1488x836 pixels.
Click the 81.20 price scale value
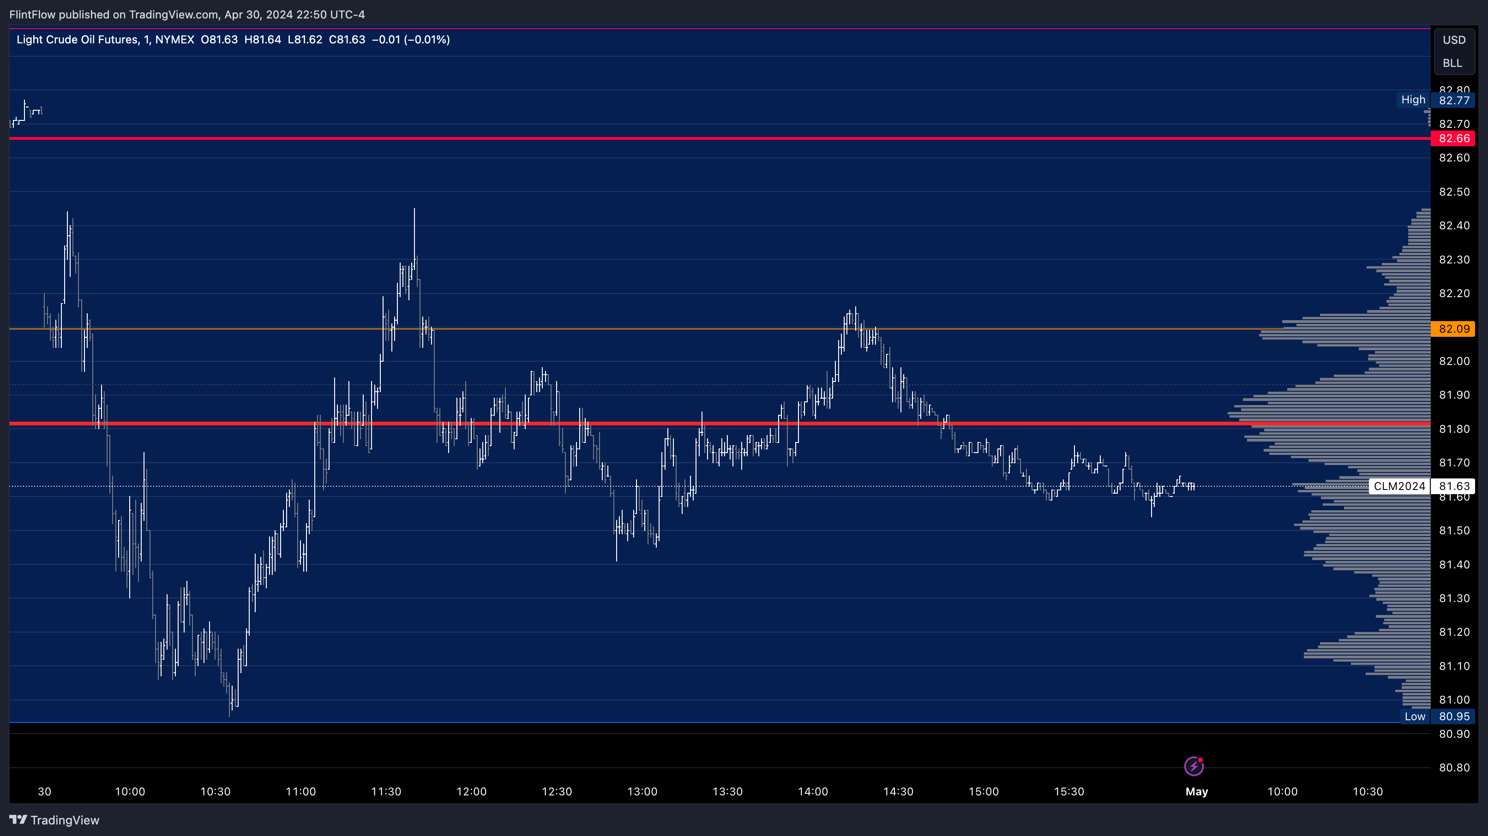[1454, 632]
